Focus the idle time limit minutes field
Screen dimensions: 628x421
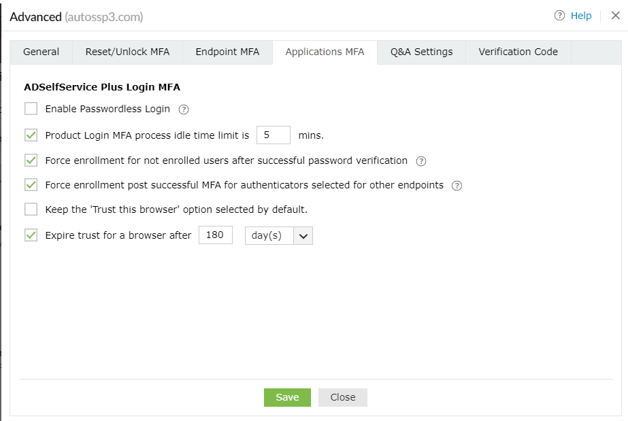point(274,135)
